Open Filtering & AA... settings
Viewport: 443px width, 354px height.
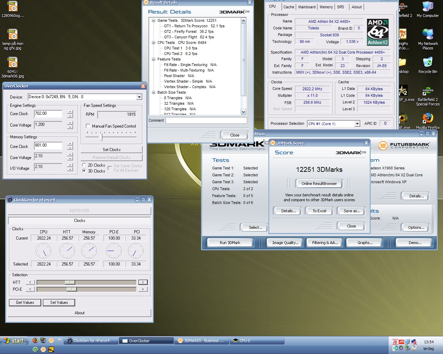[x=325, y=243]
